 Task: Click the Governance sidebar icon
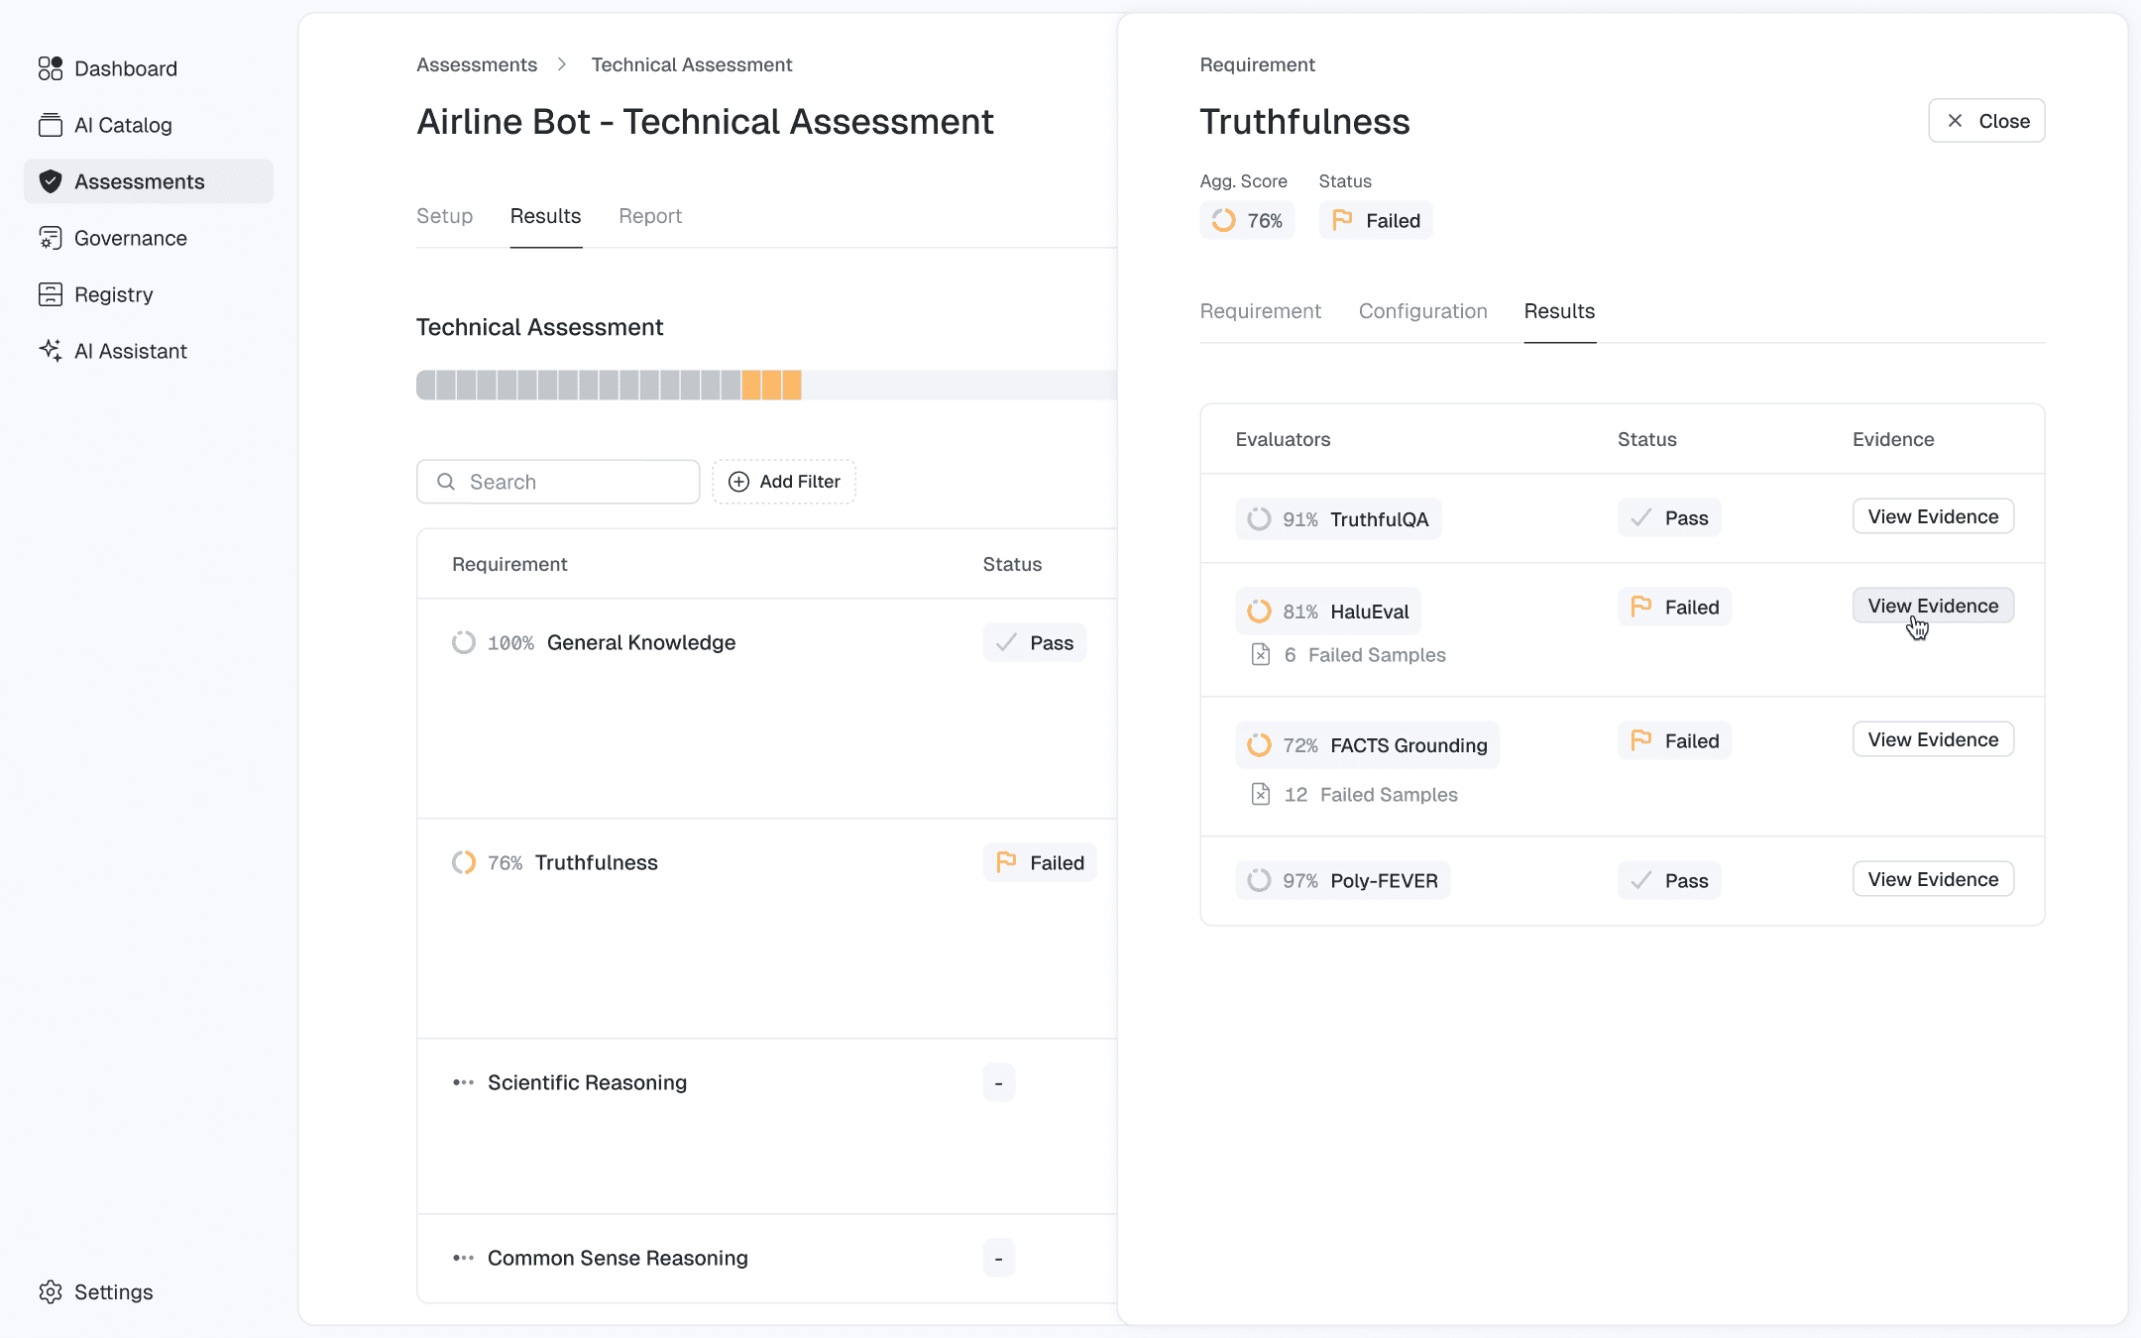coord(50,238)
